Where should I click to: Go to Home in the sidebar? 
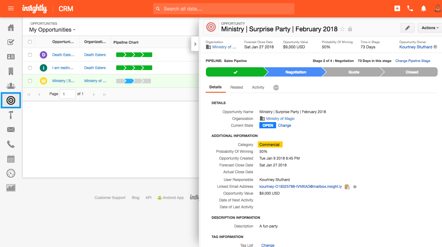click(11, 28)
